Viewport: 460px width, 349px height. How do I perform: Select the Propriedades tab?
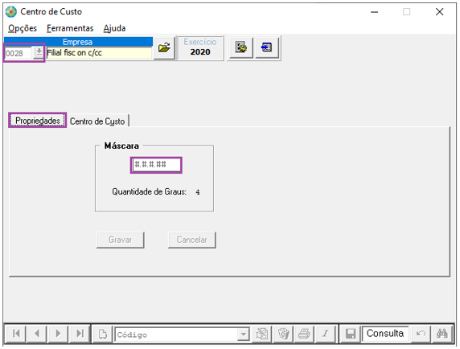pyautogui.click(x=38, y=121)
